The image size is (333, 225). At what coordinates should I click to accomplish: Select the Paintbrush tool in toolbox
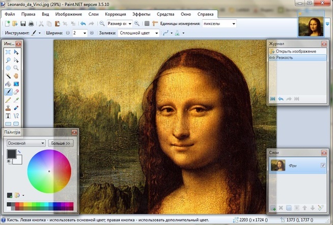pos(8,92)
